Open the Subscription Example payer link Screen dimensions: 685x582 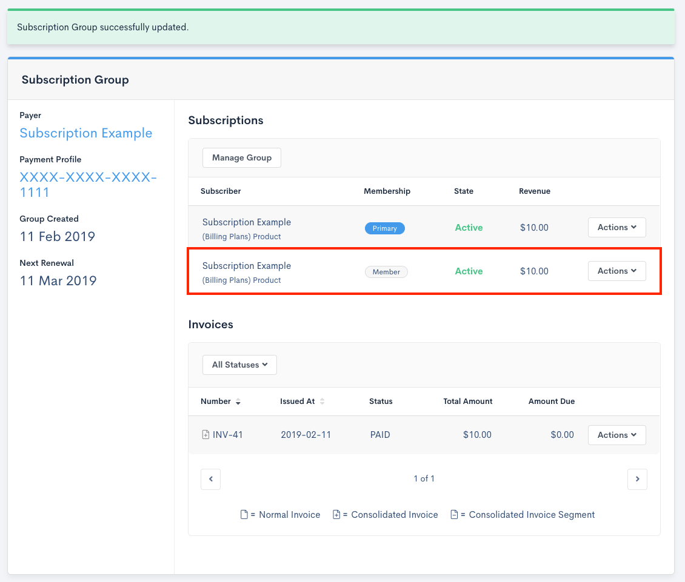tap(86, 133)
